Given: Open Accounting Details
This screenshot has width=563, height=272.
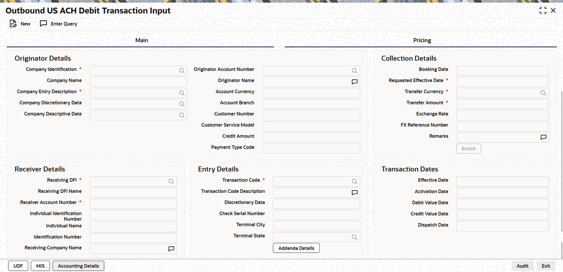Looking at the screenshot, I should 78,266.
